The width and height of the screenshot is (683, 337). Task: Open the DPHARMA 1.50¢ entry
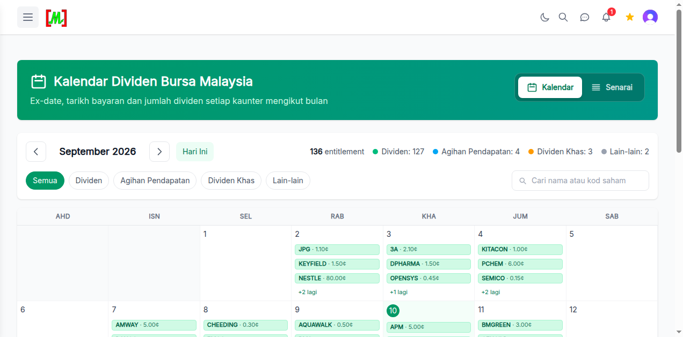[428, 264]
